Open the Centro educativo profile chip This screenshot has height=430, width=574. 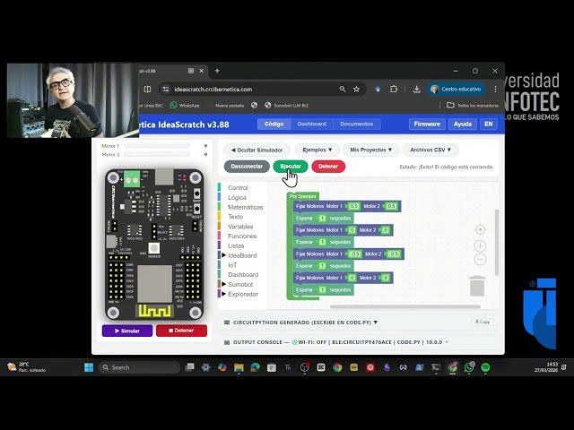pos(456,90)
